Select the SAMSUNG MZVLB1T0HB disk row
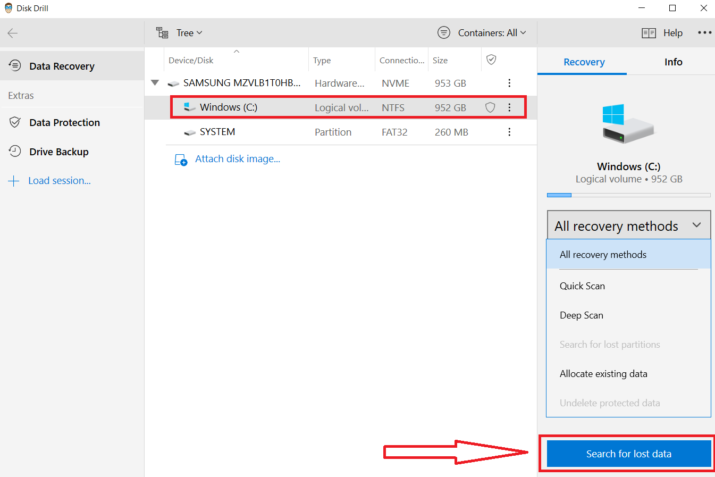 [340, 83]
